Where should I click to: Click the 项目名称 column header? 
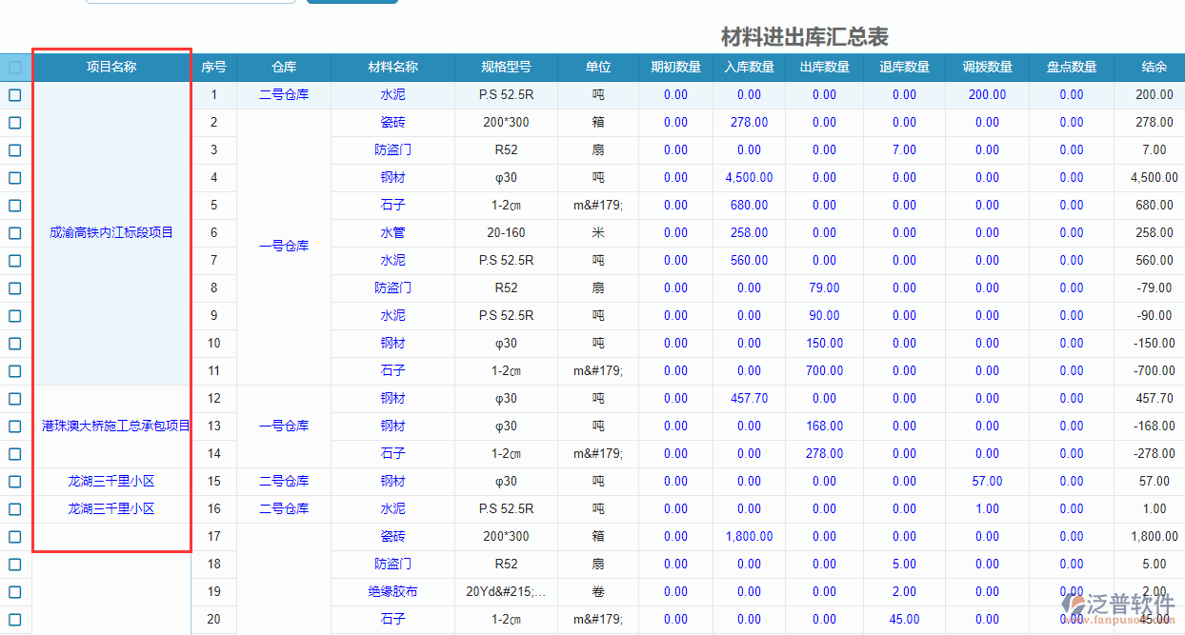111,67
